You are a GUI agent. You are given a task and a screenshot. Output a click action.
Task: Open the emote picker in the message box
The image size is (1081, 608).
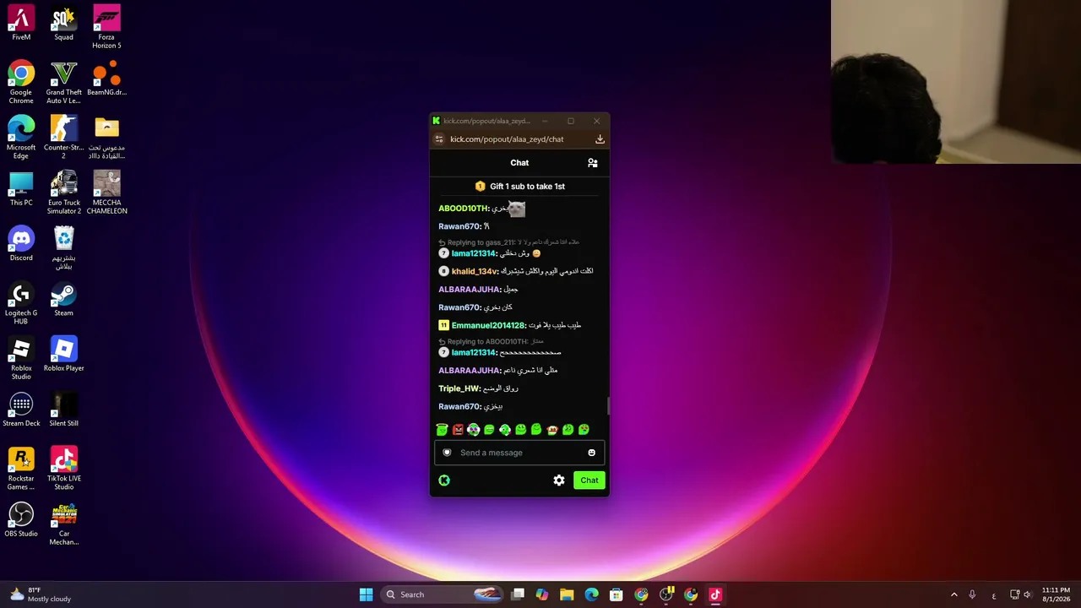(591, 453)
